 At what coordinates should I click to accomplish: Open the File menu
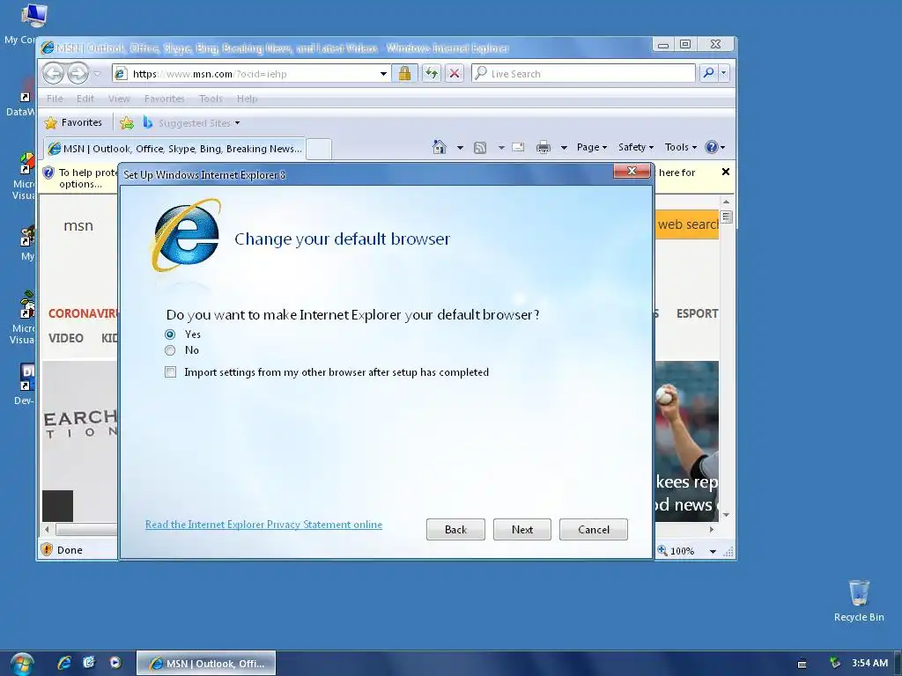click(55, 99)
